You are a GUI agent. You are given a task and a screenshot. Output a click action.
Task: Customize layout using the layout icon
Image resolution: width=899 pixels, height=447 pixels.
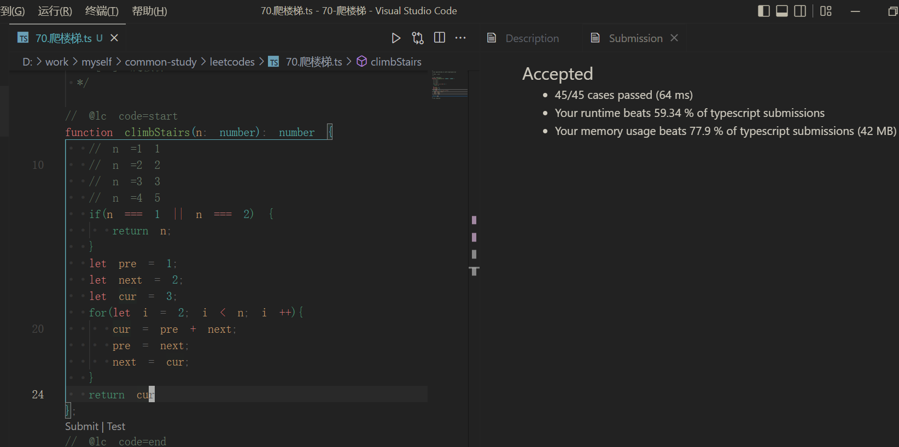pos(826,11)
